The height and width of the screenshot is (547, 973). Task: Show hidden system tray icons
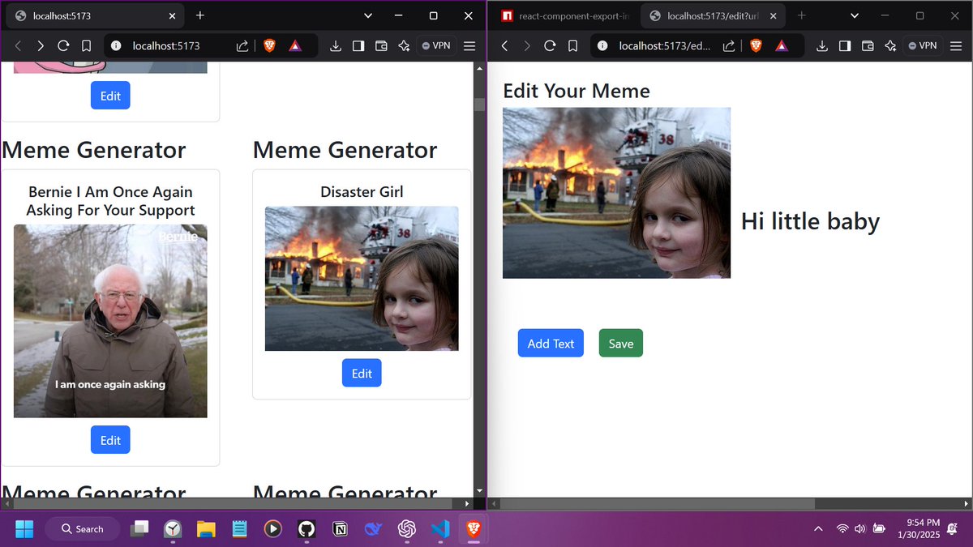tap(818, 529)
